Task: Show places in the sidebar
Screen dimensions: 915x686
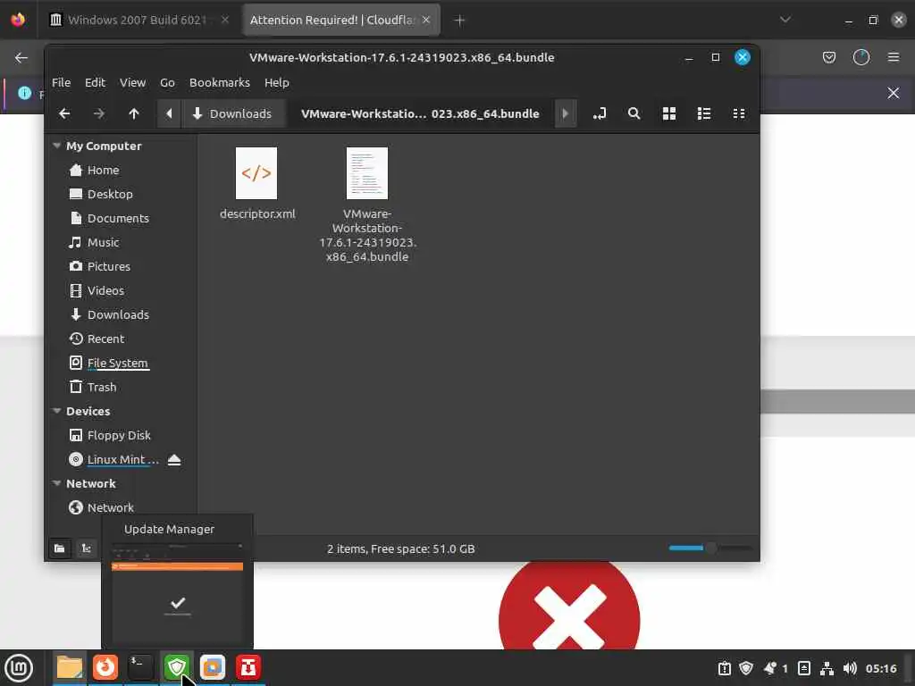Action: pos(60,548)
